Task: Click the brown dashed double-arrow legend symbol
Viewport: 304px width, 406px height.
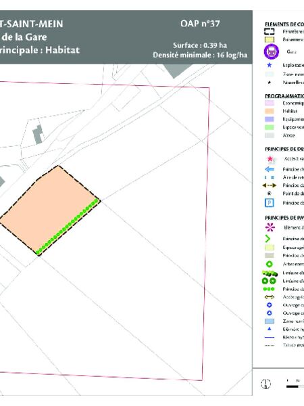Action: [x=270, y=185]
